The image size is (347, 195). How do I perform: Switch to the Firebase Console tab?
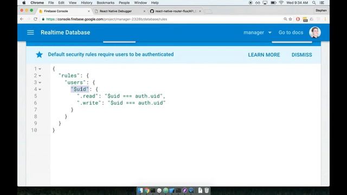coord(65,11)
